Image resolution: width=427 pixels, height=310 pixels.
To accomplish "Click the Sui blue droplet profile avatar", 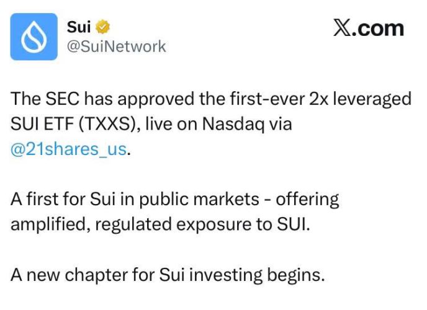I will click(35, 37).
